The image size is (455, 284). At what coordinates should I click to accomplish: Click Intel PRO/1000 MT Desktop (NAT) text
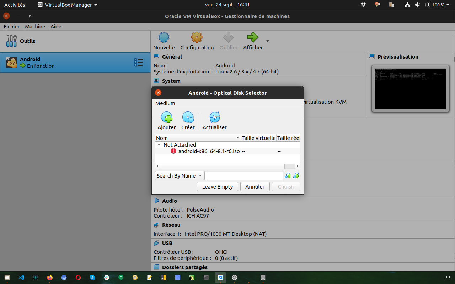point(226,234)
